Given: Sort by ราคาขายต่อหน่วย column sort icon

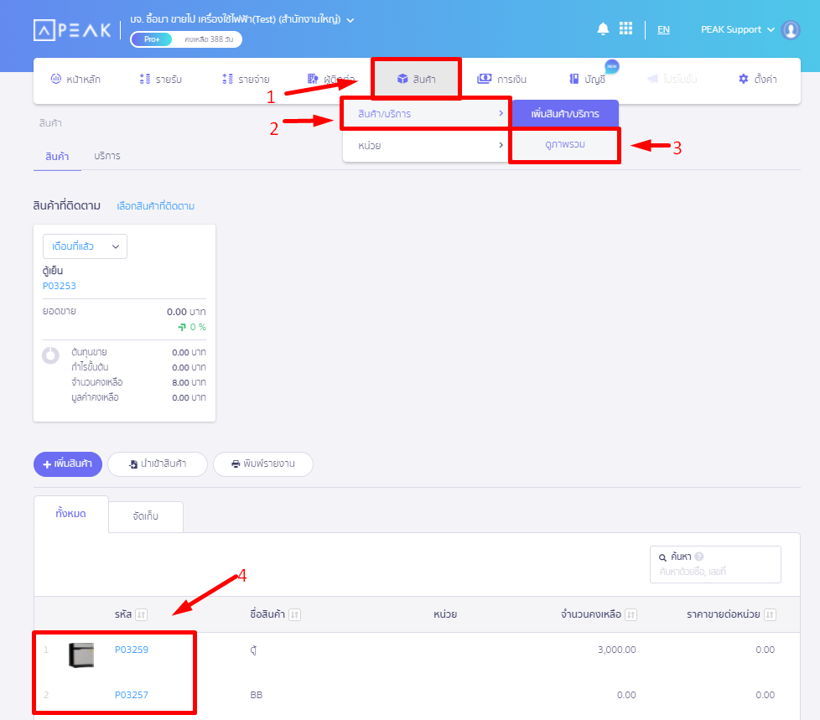Looking at the screenshot, I should click(769, 615).
